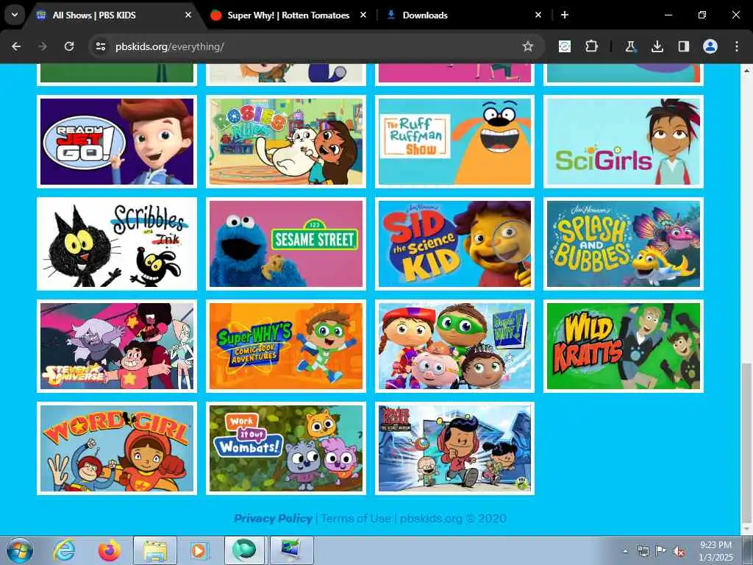Screen dimensions: 753x565
Task: Open the WordGirl show tile
Action: pos(117,448)
